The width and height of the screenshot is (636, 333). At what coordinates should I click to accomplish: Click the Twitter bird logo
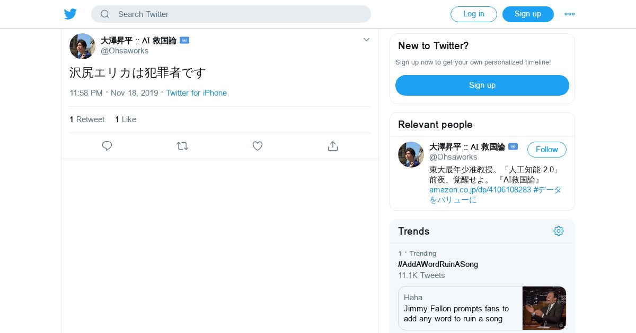click(70, 14)
